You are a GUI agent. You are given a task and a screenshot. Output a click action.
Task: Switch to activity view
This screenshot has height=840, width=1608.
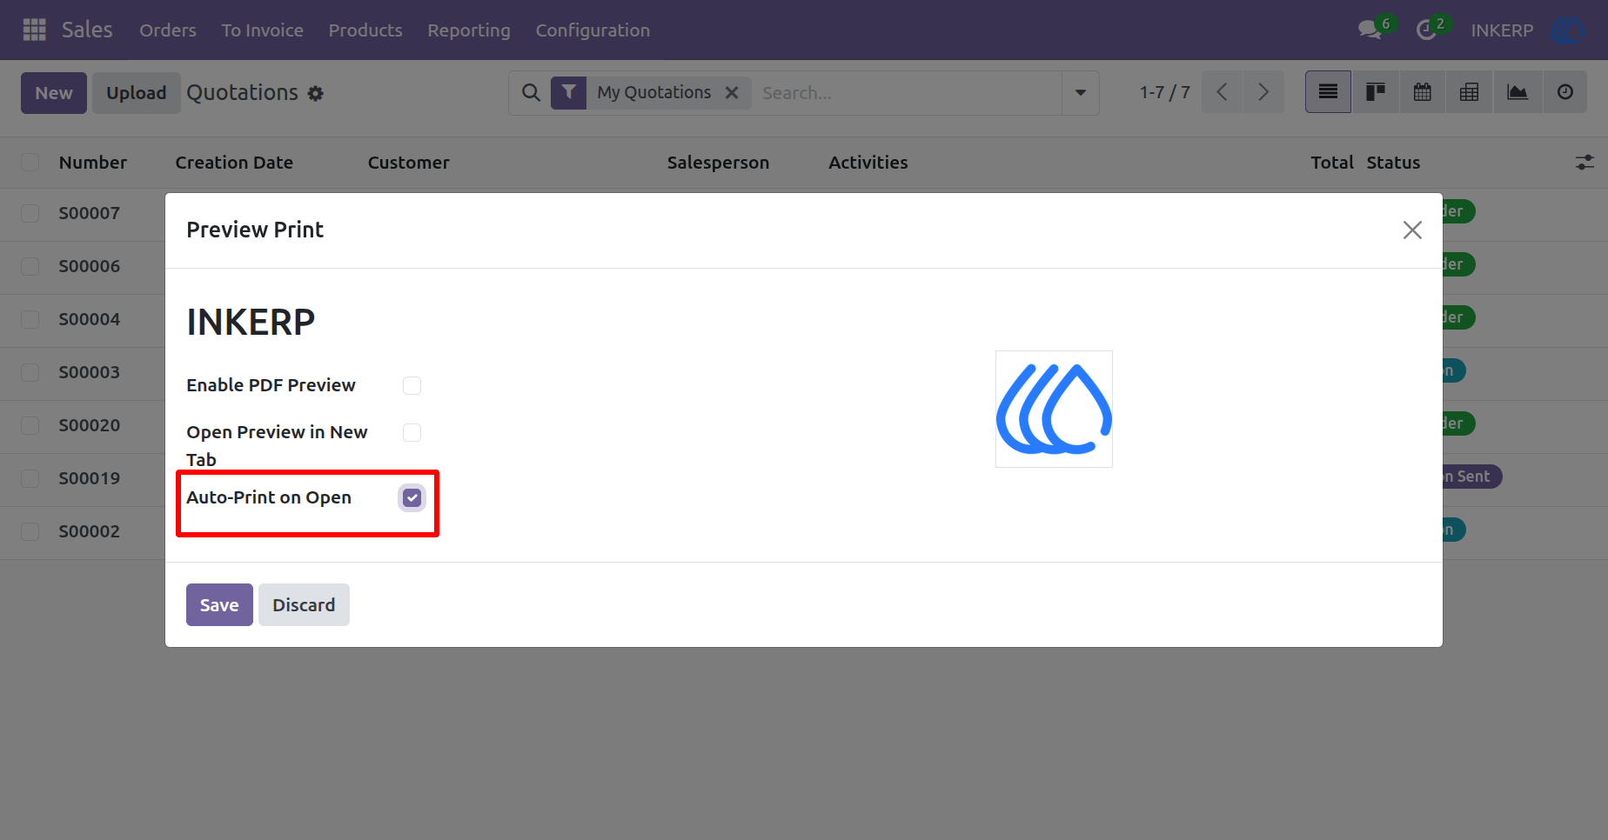[x=1564, y=92]
